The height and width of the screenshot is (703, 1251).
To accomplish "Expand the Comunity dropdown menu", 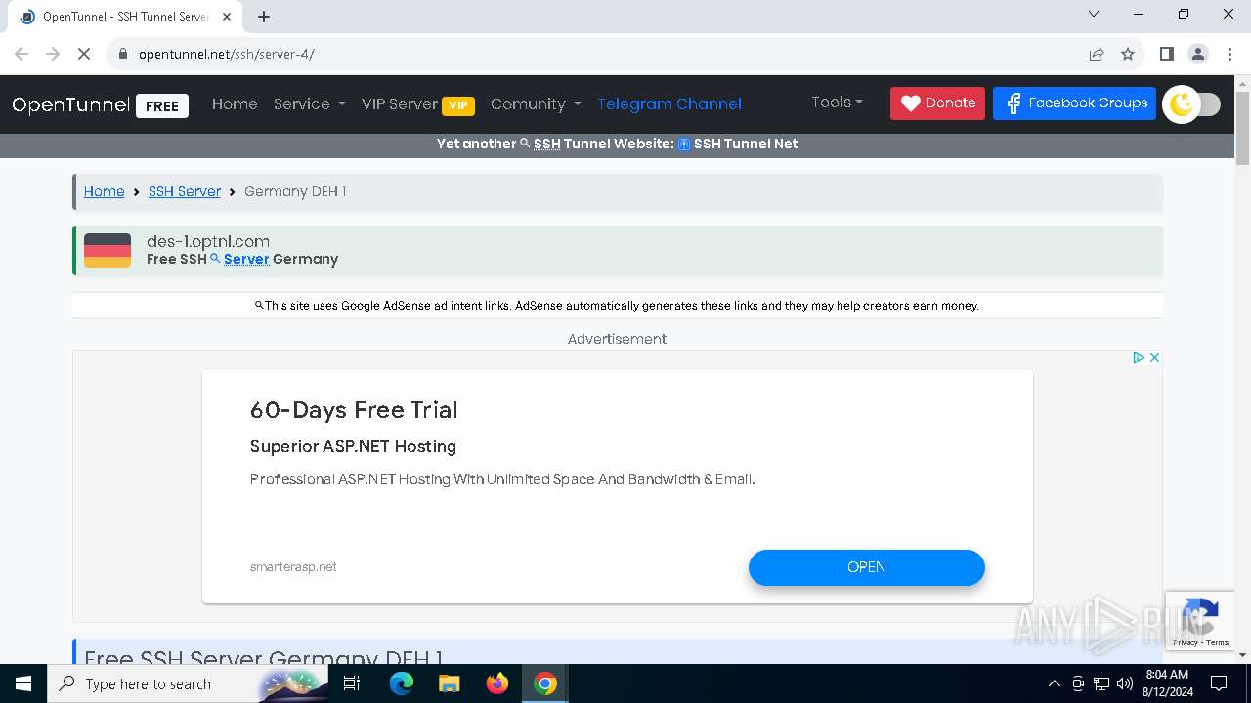I will tap(536, 104).
